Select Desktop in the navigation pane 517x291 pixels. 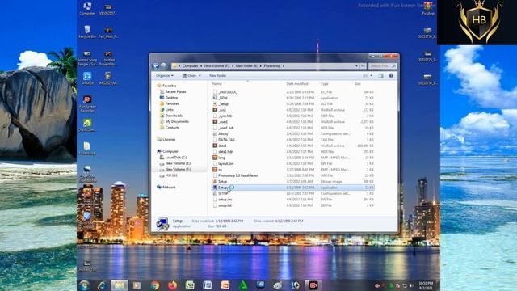tap(169, 98)
